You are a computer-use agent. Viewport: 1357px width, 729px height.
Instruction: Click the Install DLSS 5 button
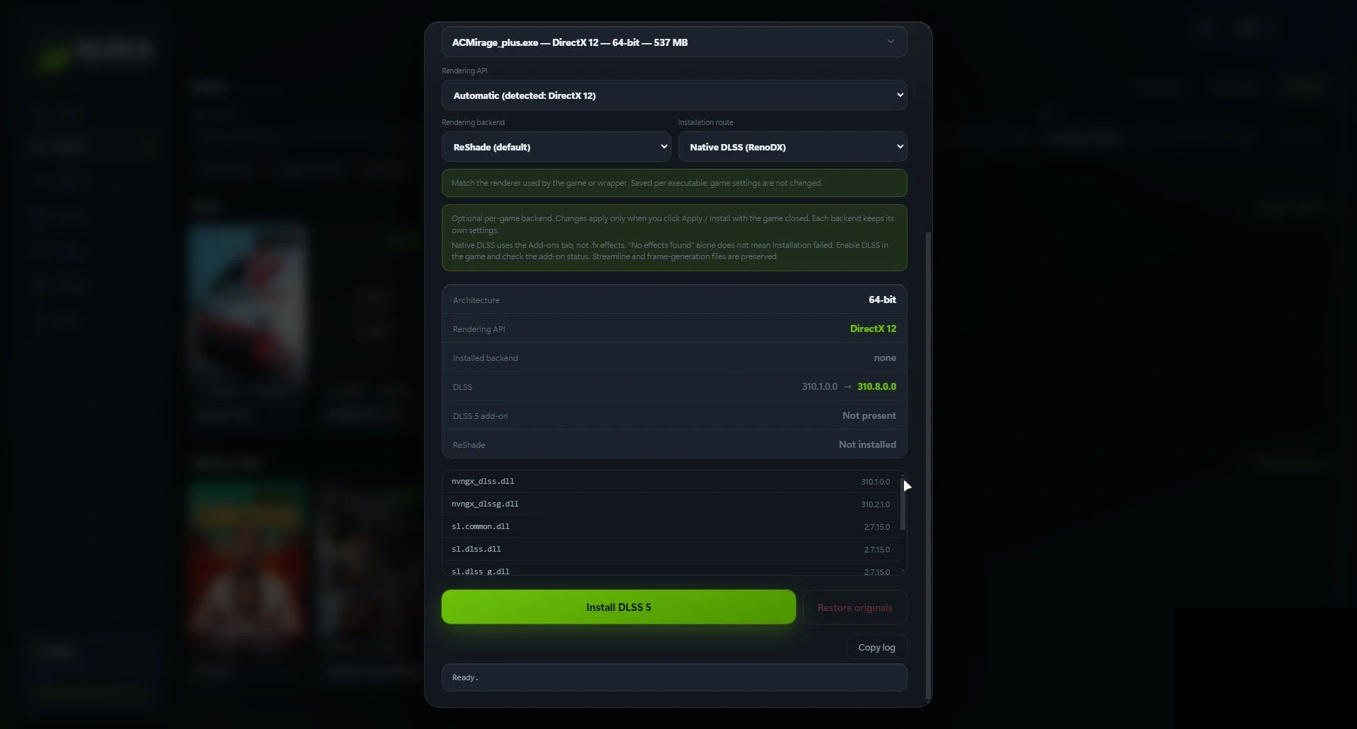(x=618, y=607)
